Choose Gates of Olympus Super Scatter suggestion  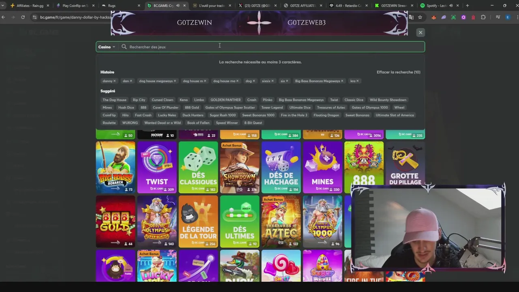[x=230, y=107]
